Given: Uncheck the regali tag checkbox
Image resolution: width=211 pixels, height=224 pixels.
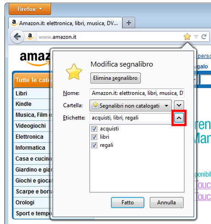Looking at the screenshot, I should point(94,145).
